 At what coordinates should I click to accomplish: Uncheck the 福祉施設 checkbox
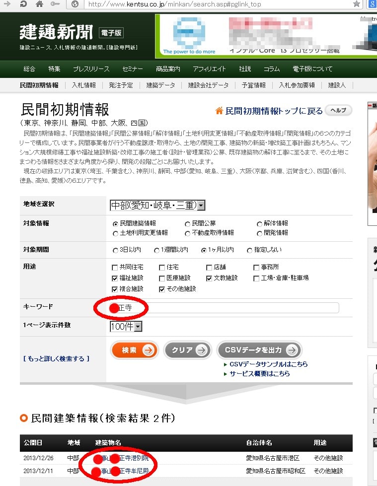coord(115,278)
